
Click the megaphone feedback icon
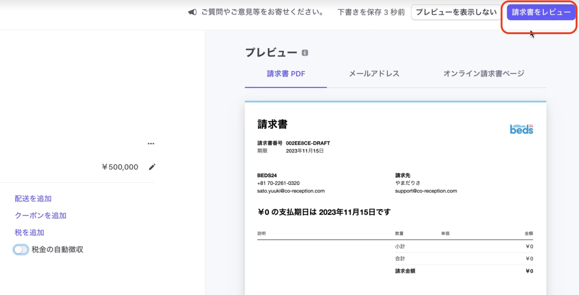192,12
